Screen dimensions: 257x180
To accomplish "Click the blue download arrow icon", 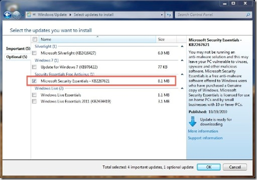I will click(193, 121).
